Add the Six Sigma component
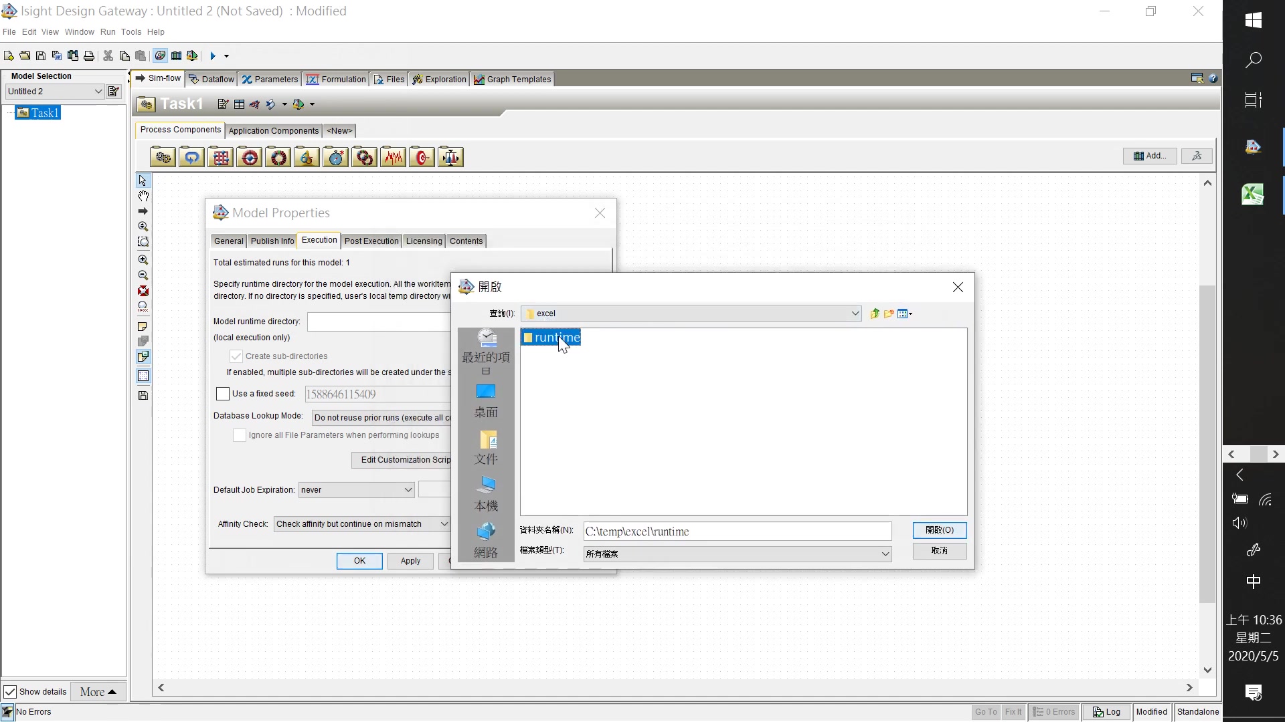This screenshot has width=1285, height=722. [x=307, y=158]
